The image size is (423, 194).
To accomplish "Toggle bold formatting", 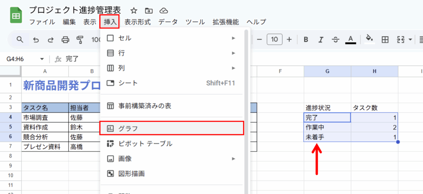I will tap(306, 40).
